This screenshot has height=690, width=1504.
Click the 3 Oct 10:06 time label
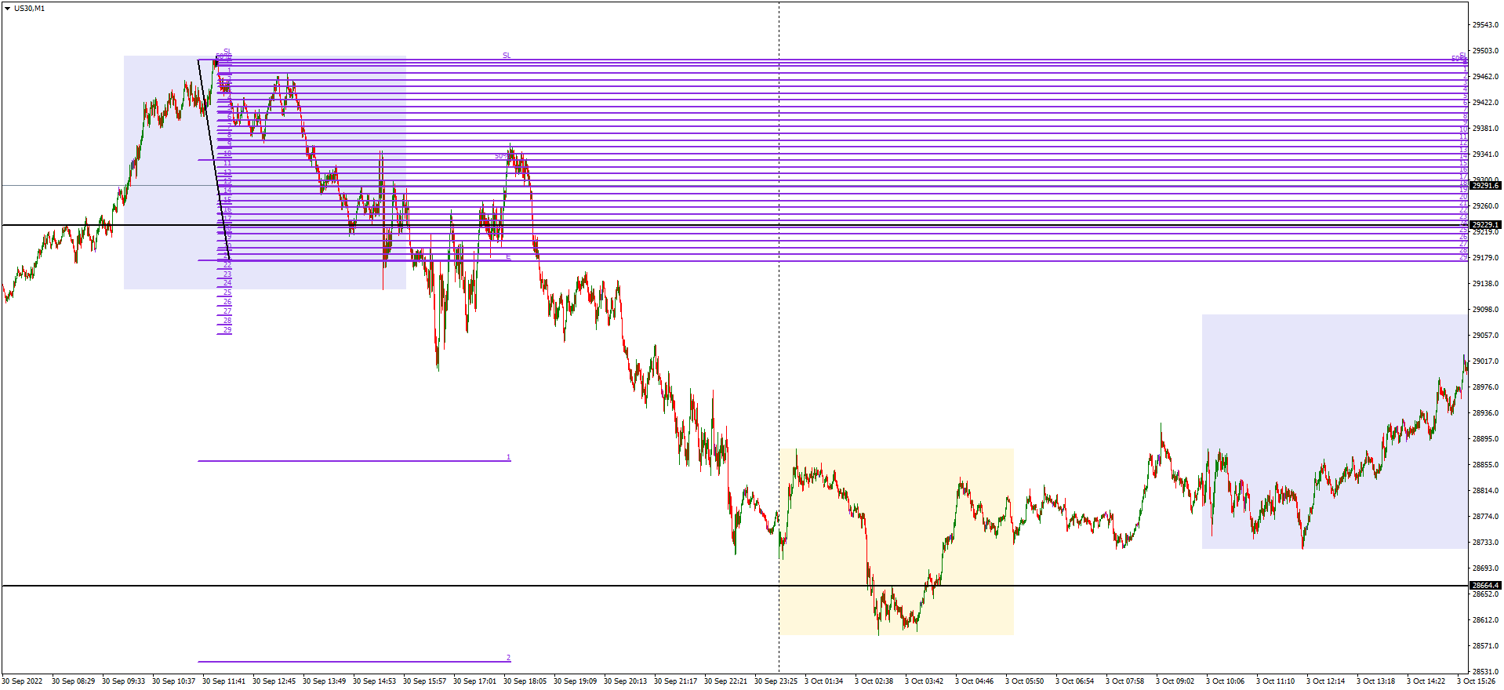click(1225, 681)
